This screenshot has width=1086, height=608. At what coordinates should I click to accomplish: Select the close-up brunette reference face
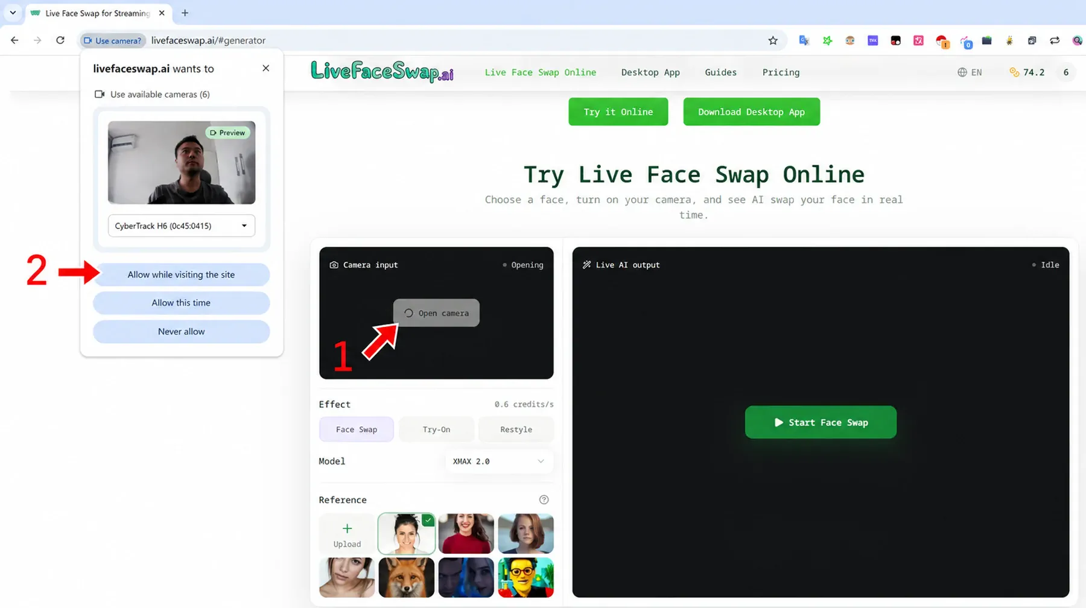point(347,578)
